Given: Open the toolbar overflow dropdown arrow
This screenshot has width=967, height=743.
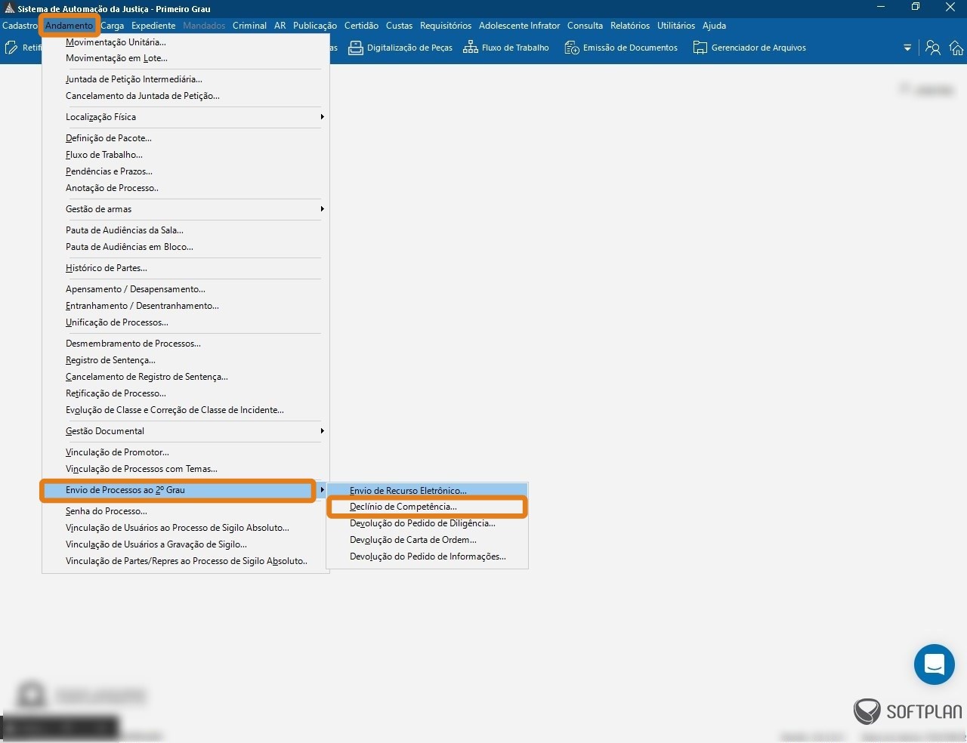Looking at the screenshot, I should pyautogui.click(x=907, y=48).
